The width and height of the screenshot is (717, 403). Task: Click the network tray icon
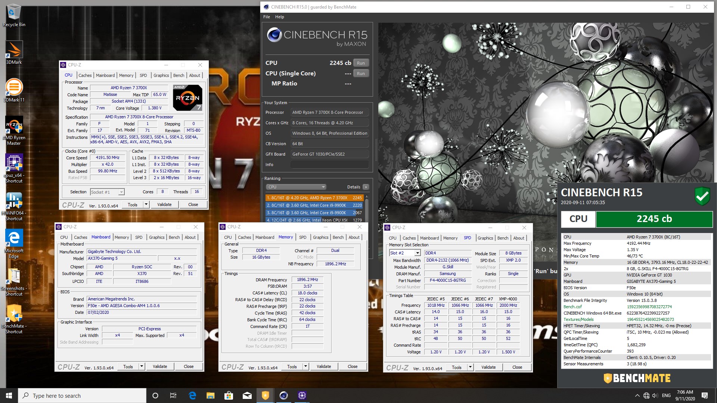tap(646, 396)
